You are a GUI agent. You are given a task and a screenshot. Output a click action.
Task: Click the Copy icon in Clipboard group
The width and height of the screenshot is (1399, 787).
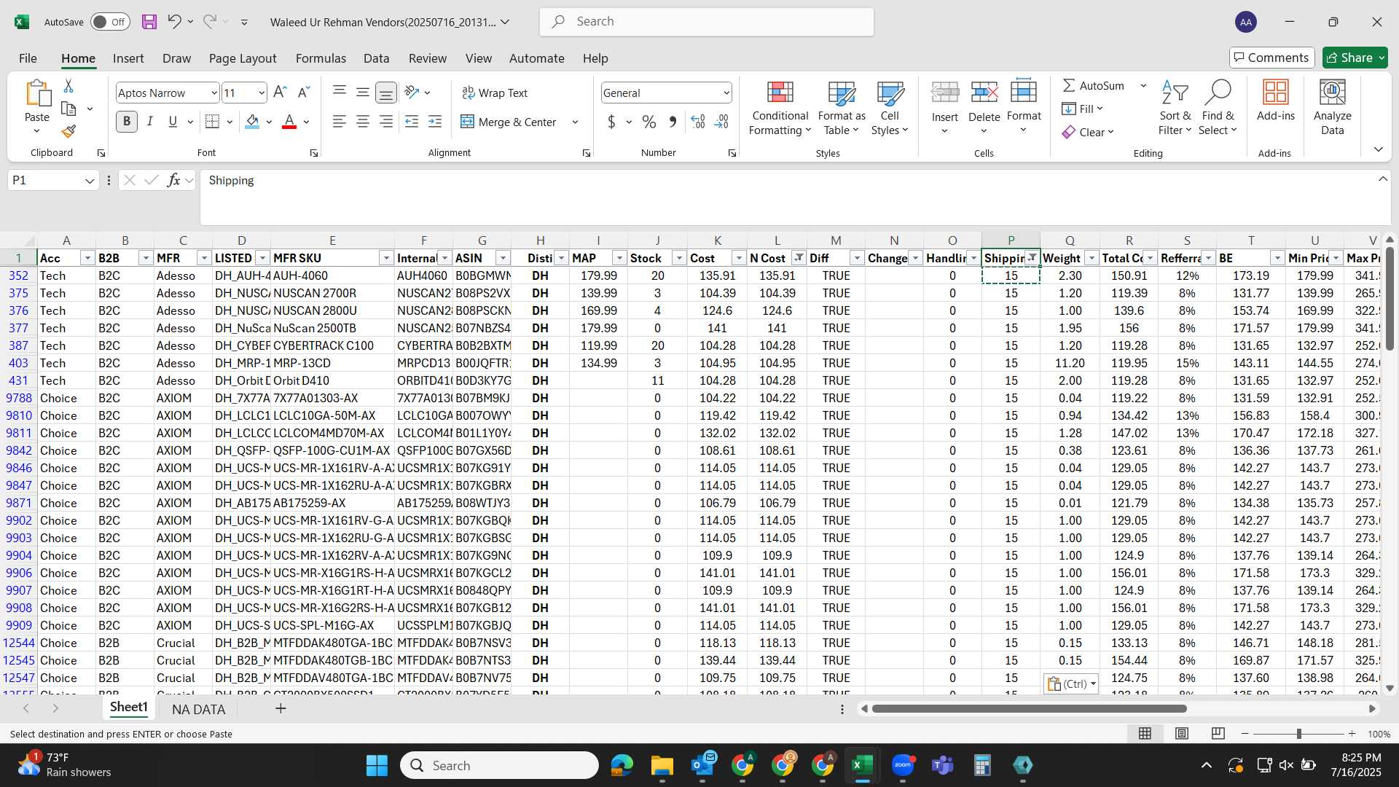[x=69, y=109]
